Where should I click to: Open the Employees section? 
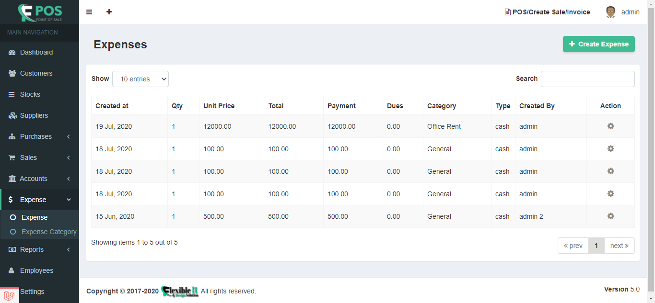pos(35,270)
